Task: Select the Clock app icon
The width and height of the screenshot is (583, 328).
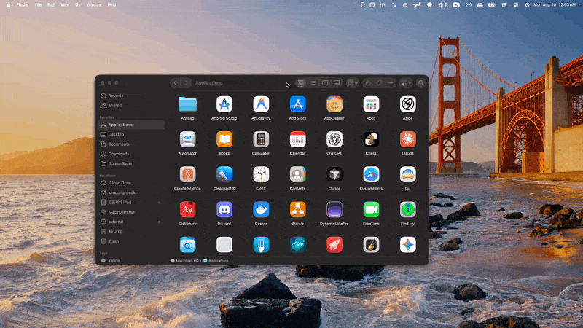Action: [261, 174]
